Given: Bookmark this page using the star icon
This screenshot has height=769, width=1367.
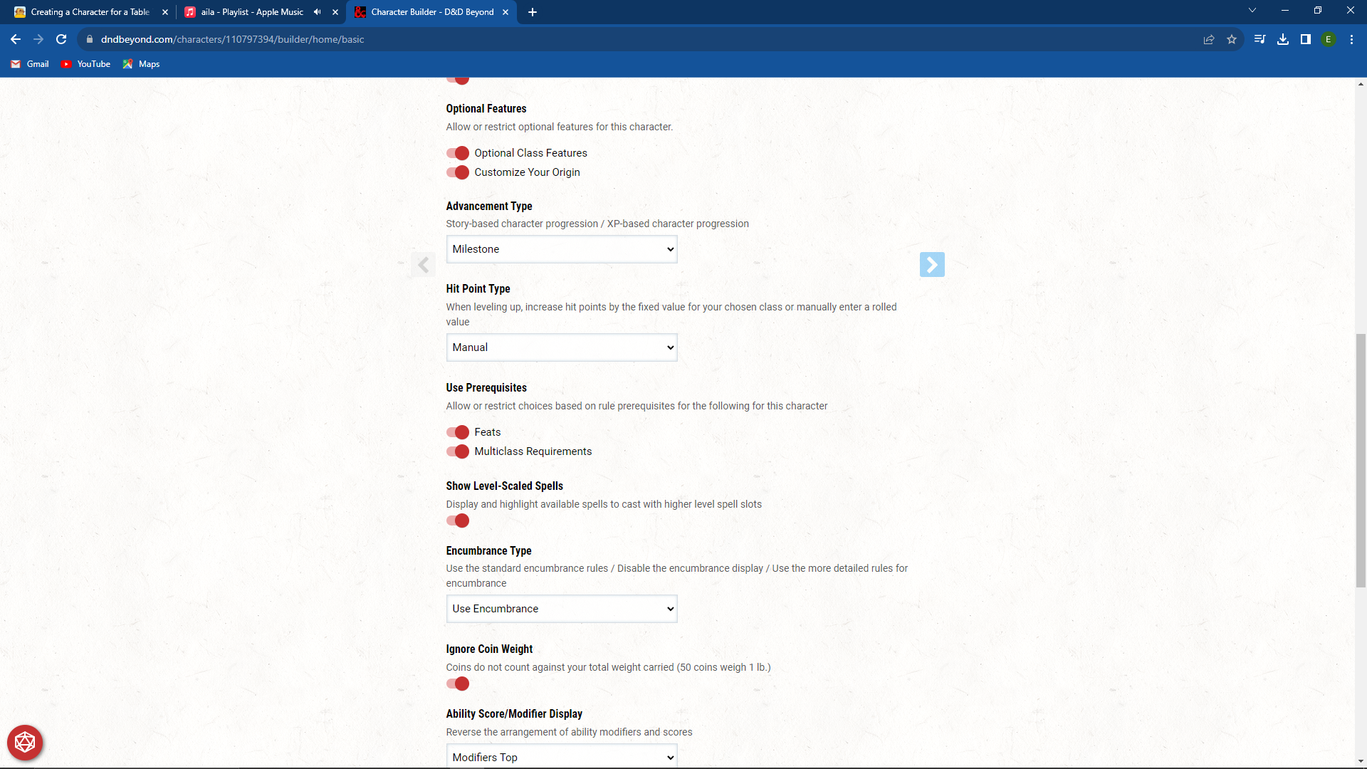Looking at the screenshot, I should (1232, 39).
